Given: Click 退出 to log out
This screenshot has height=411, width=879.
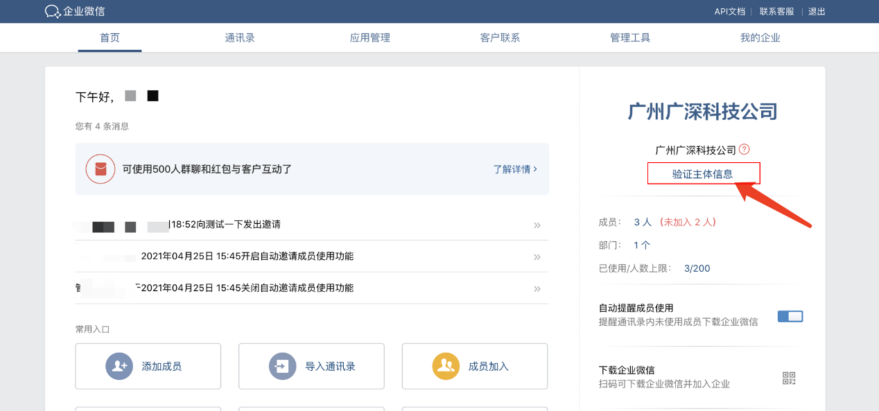Looking at the screenshot, I should pos(817,12).
